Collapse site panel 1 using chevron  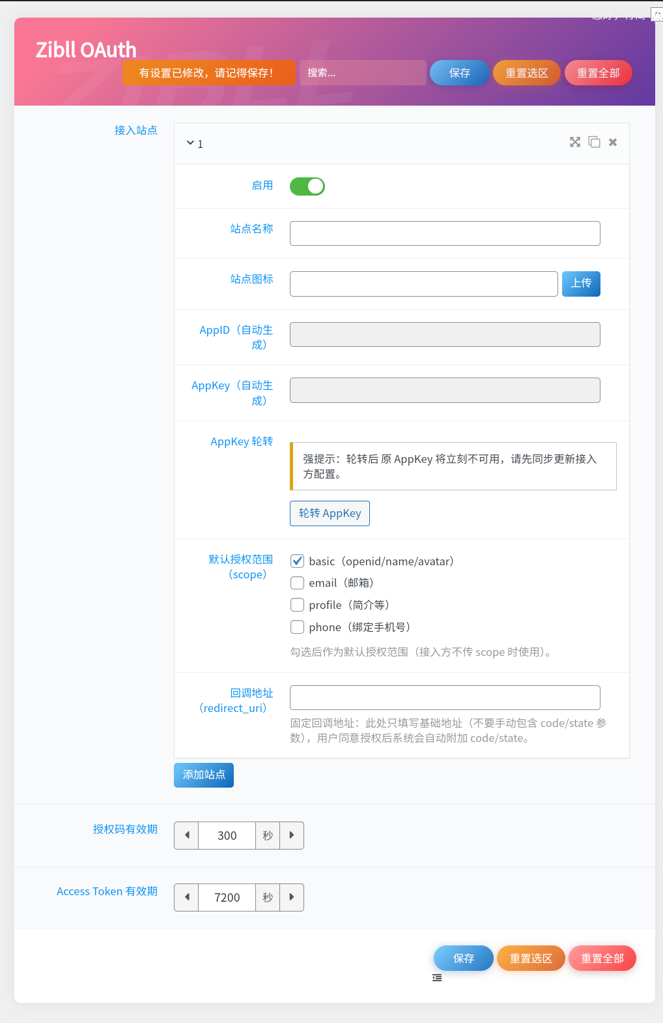point(190,143)
